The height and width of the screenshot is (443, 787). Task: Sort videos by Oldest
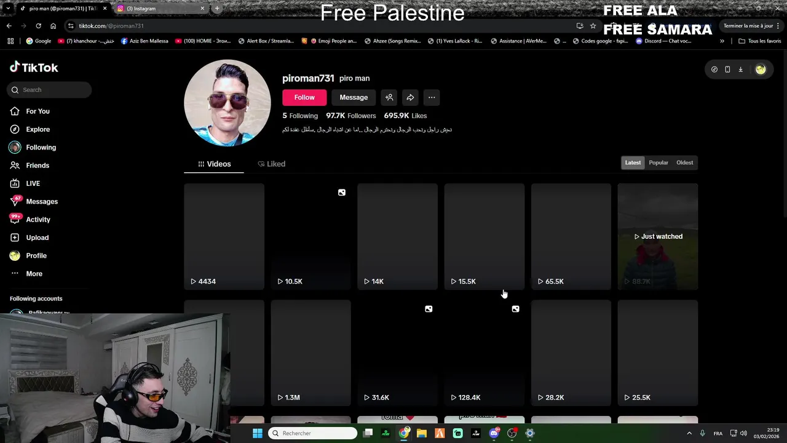[684, 162]
